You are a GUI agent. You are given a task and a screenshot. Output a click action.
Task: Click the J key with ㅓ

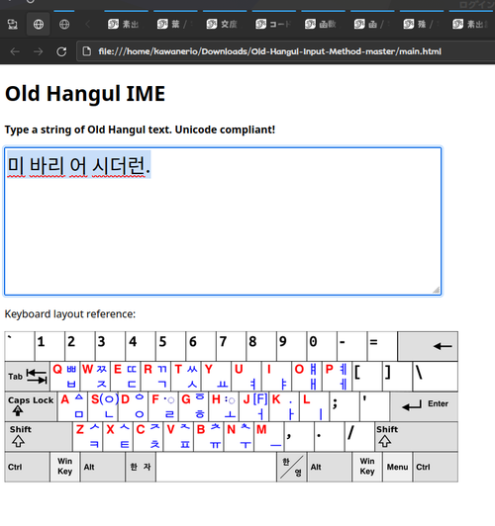pos(254,406)
